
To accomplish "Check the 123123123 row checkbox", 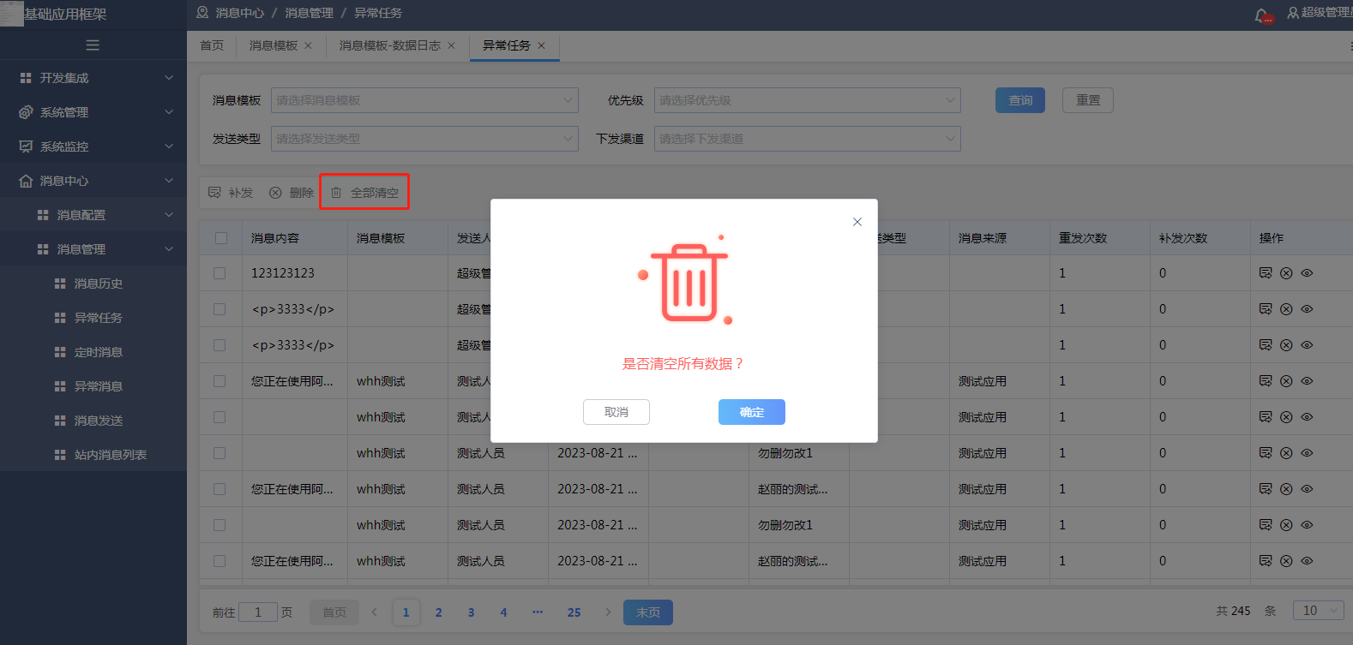I will pyautogui.click(x=219, y=273).
